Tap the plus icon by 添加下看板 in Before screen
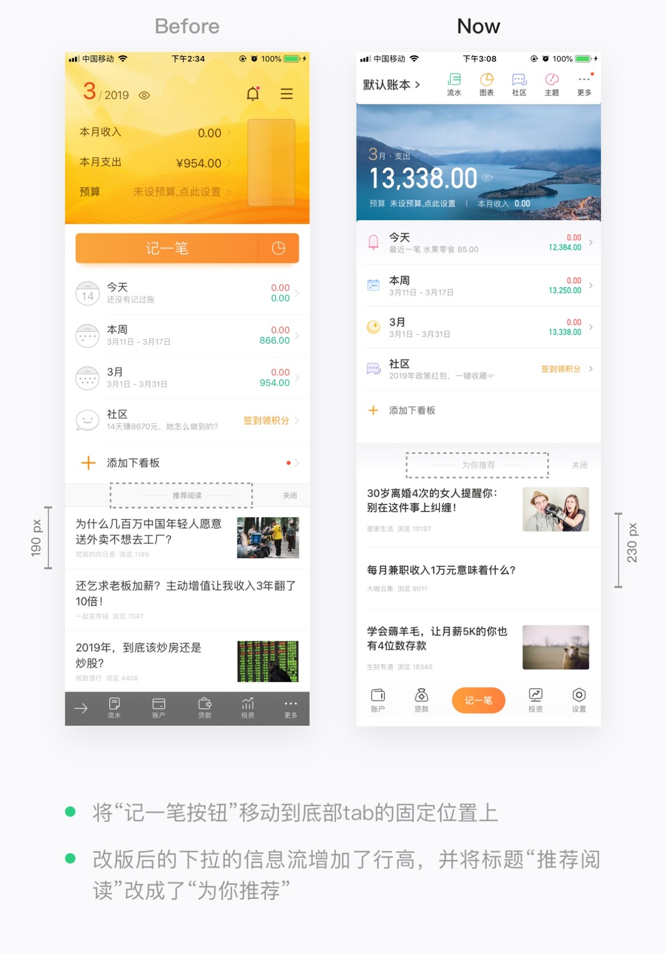This screenshot has width=666, height=954. 88,463
